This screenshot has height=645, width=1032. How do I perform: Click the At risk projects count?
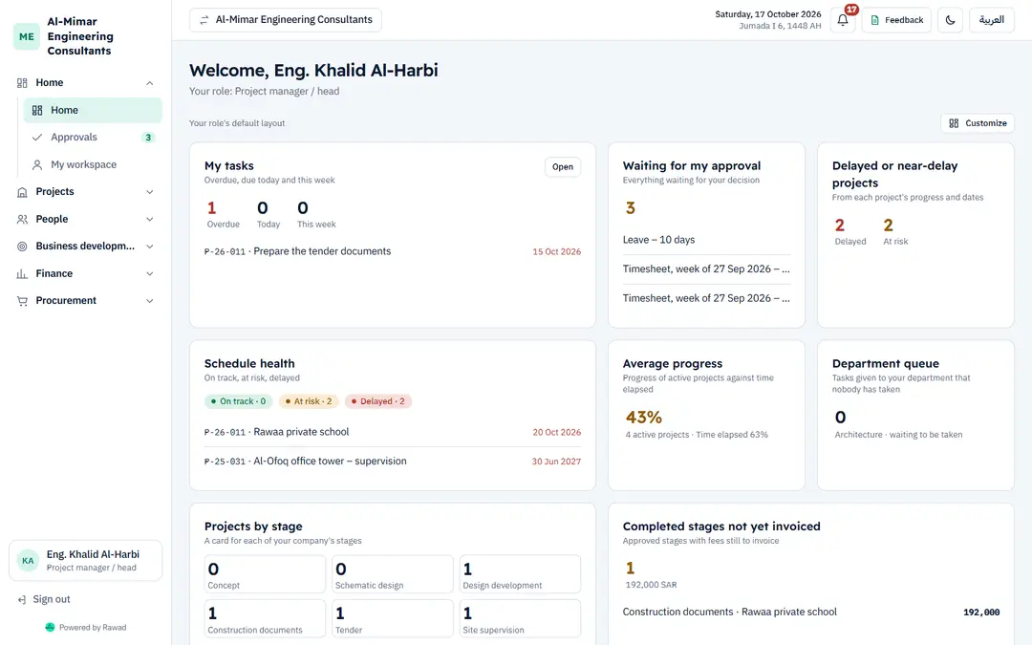coord(888,226)
